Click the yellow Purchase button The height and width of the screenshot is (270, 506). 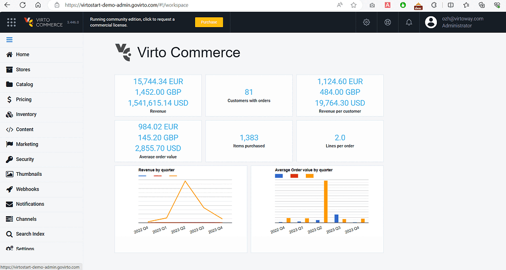(x=209, y=22)
